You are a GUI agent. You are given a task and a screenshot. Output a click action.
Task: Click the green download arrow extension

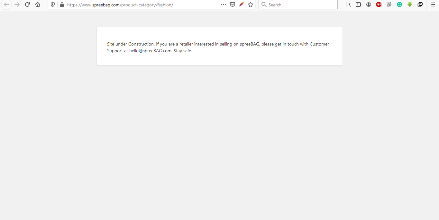coord(410,4)
